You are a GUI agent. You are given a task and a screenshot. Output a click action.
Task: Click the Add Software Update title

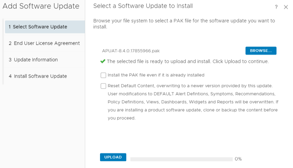(41, 6)
